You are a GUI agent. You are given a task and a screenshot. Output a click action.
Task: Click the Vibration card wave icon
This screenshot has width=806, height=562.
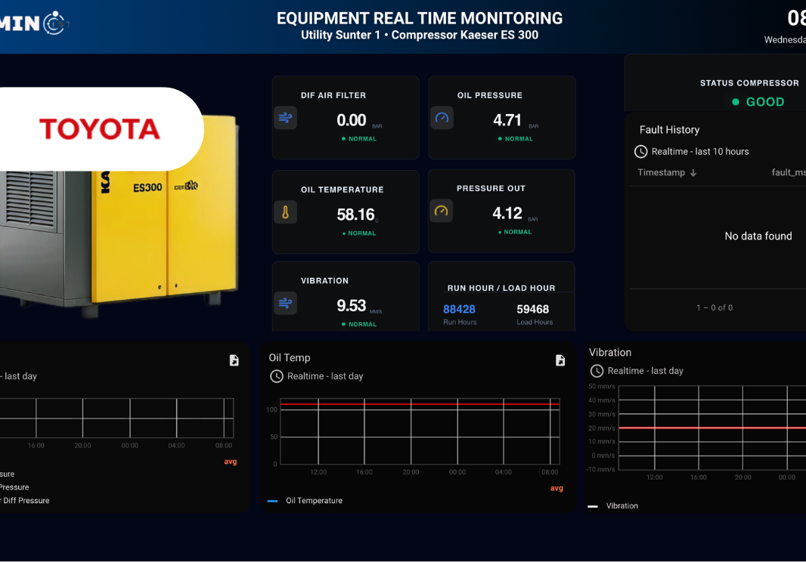[285, 304]
